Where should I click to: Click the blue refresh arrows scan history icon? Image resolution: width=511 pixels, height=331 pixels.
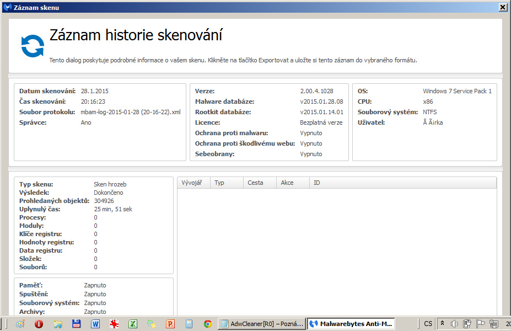coord(33,46)
